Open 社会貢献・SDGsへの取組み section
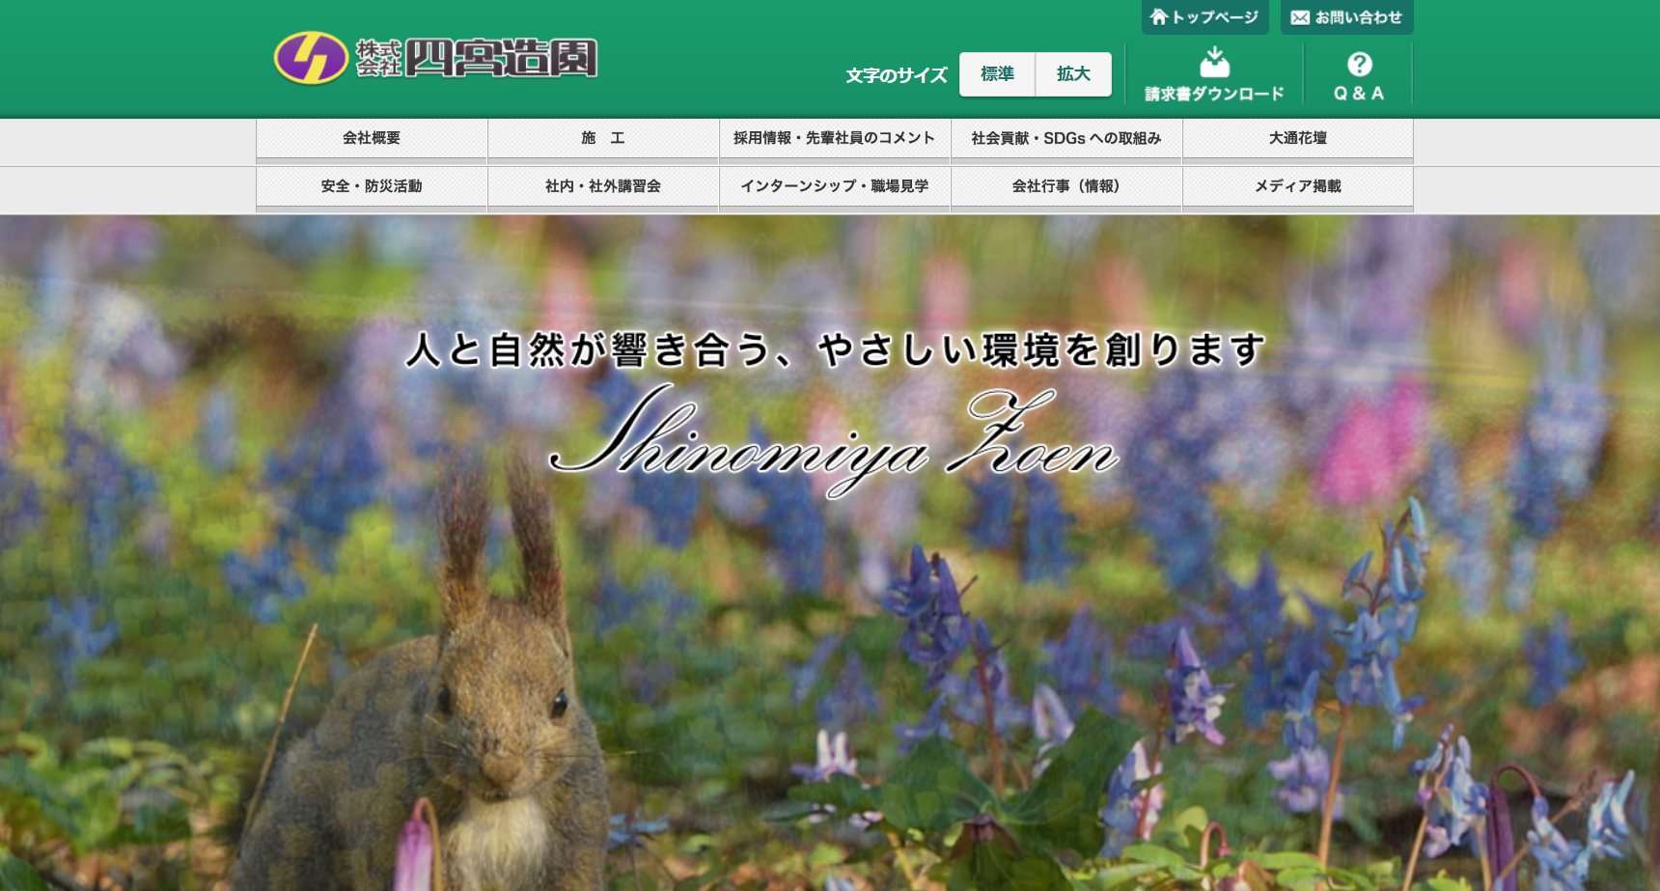The height and width of the screenshot is (891, 1660). 1066,138
